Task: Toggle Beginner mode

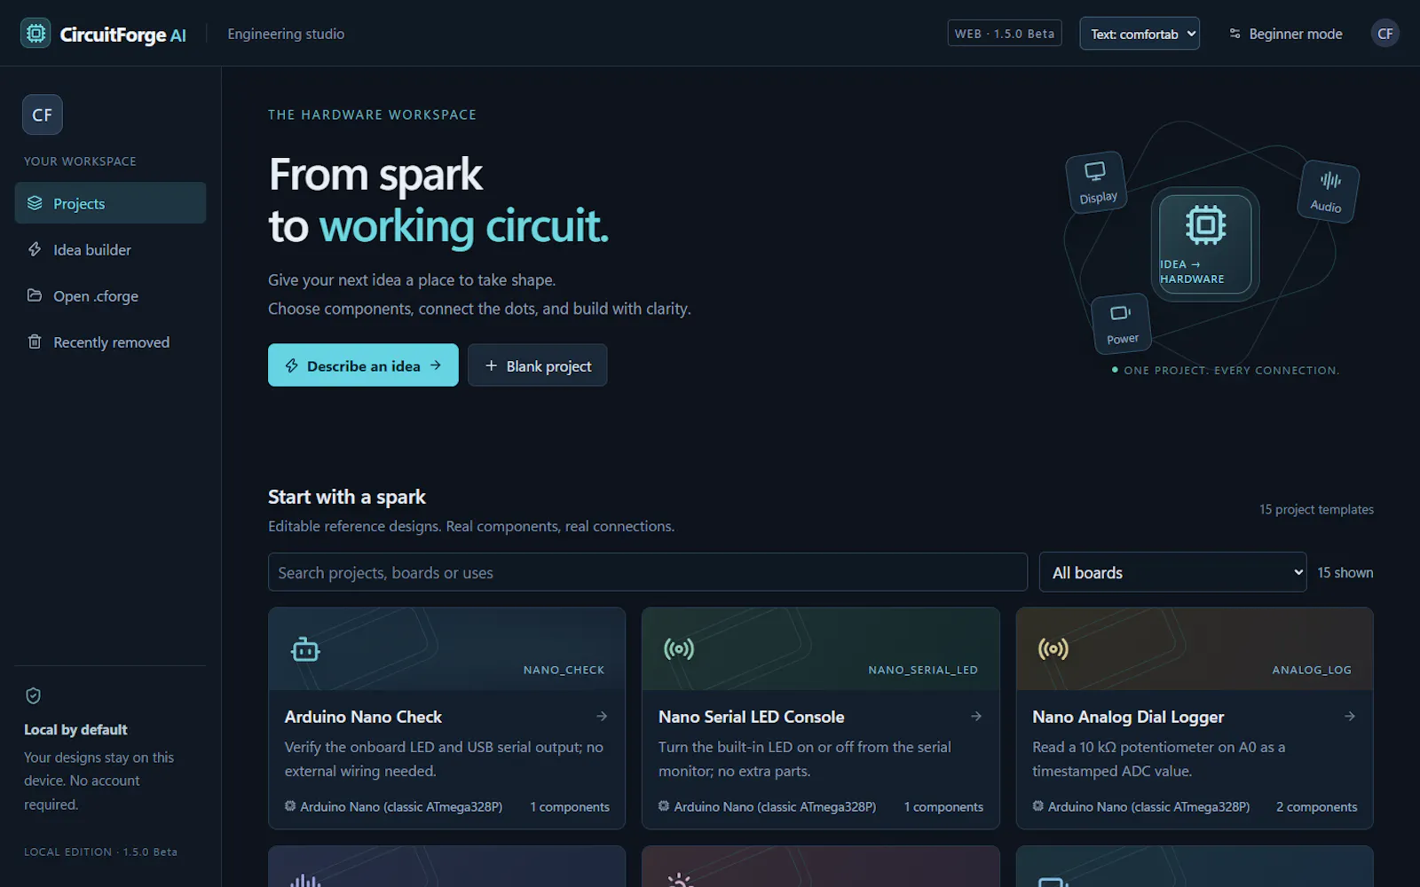Action: click(1286, 34)
